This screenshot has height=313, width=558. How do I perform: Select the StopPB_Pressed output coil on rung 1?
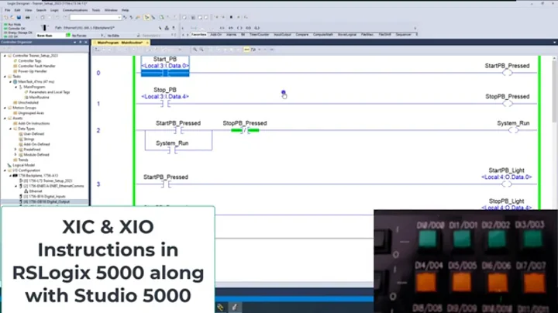click(508, 104)
